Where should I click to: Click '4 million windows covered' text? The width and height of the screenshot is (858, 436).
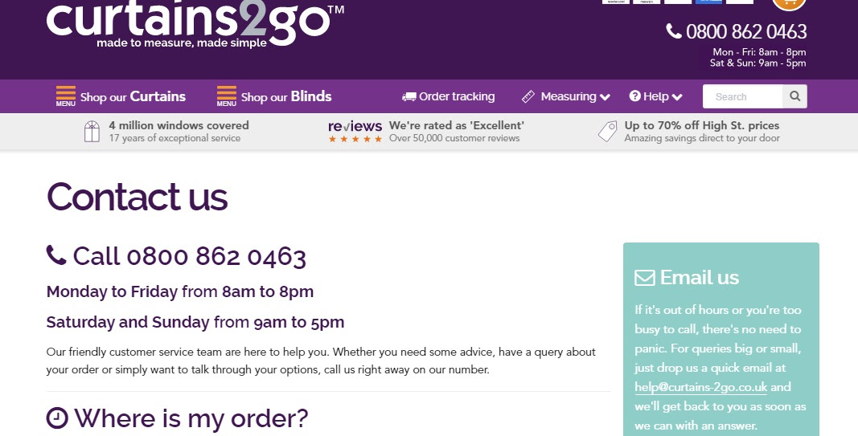(x=179, y=125)
